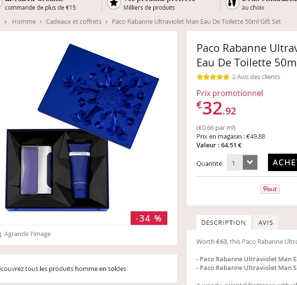Select the DESCRIPTION tab
This screenshot has width=297, height=285.
coord(223,222)
